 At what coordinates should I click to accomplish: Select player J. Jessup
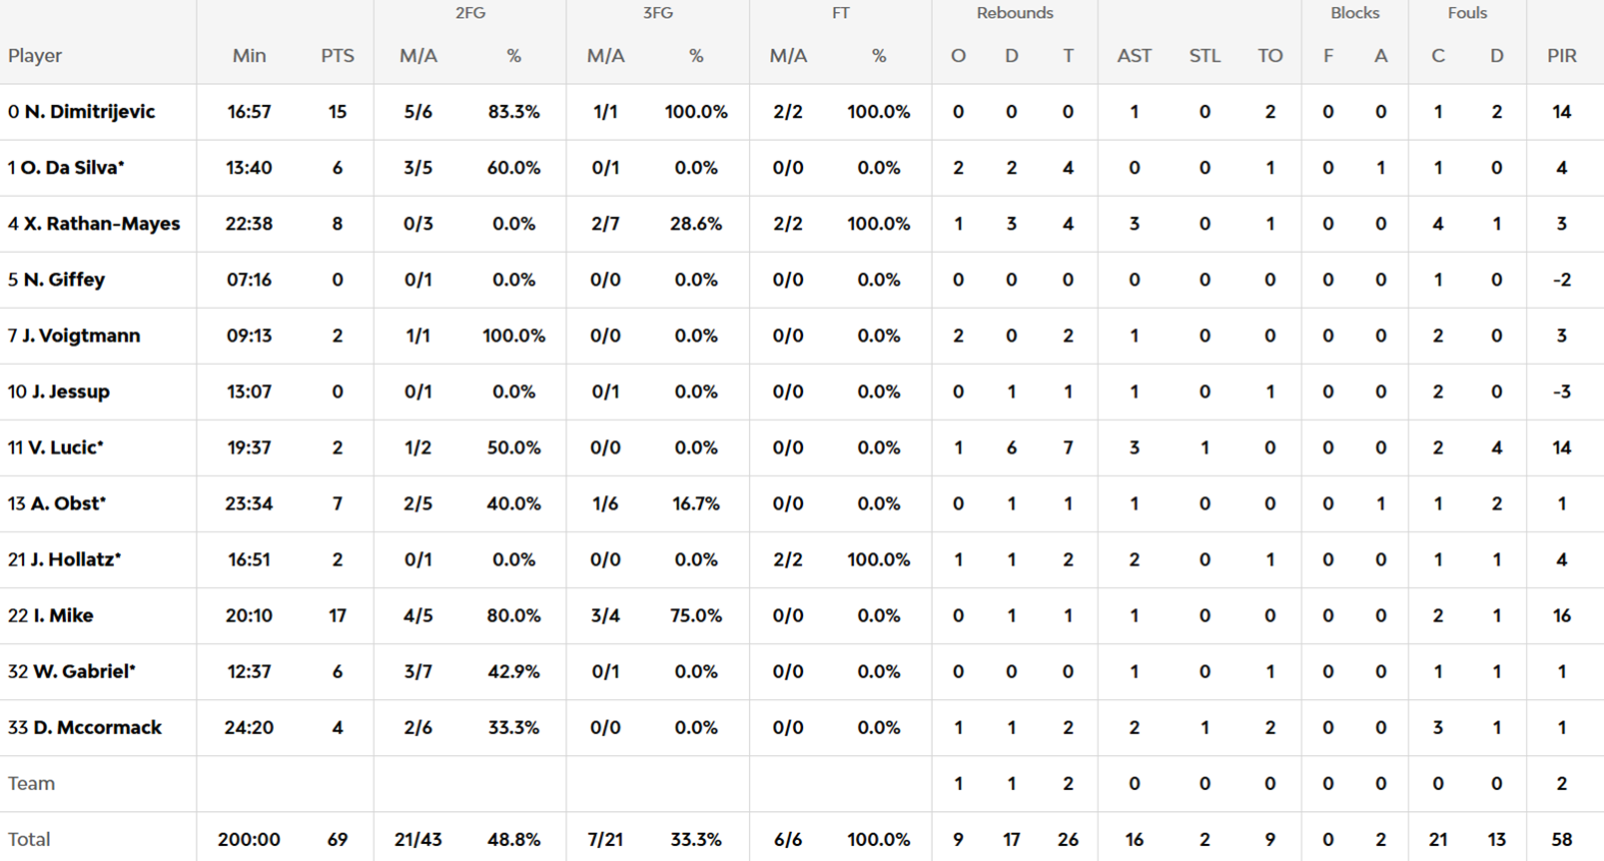(x=70, y=392)
